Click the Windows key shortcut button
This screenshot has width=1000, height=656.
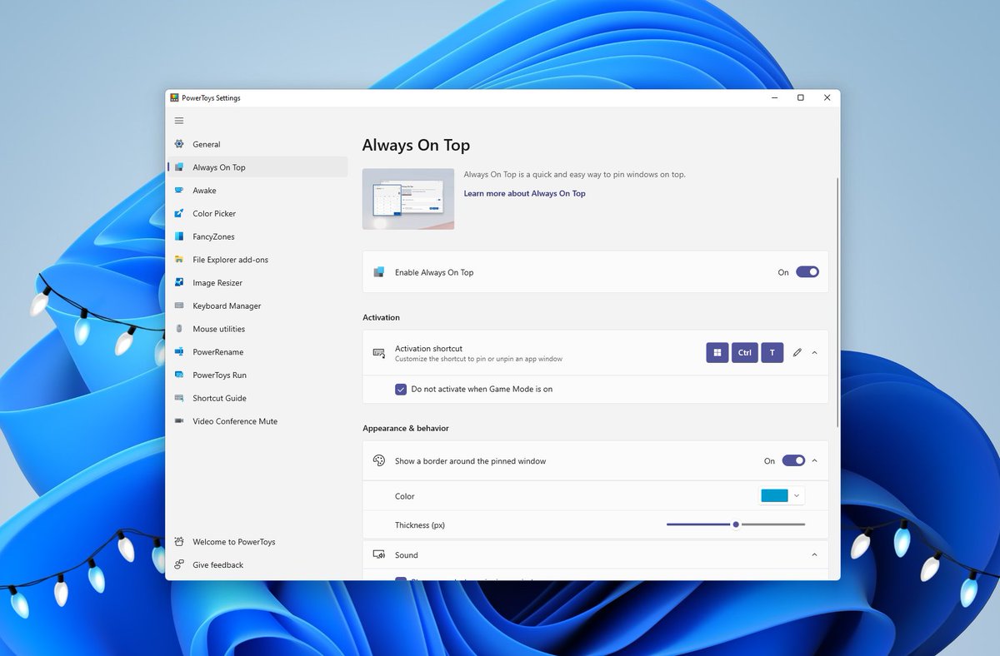[717, 353]
